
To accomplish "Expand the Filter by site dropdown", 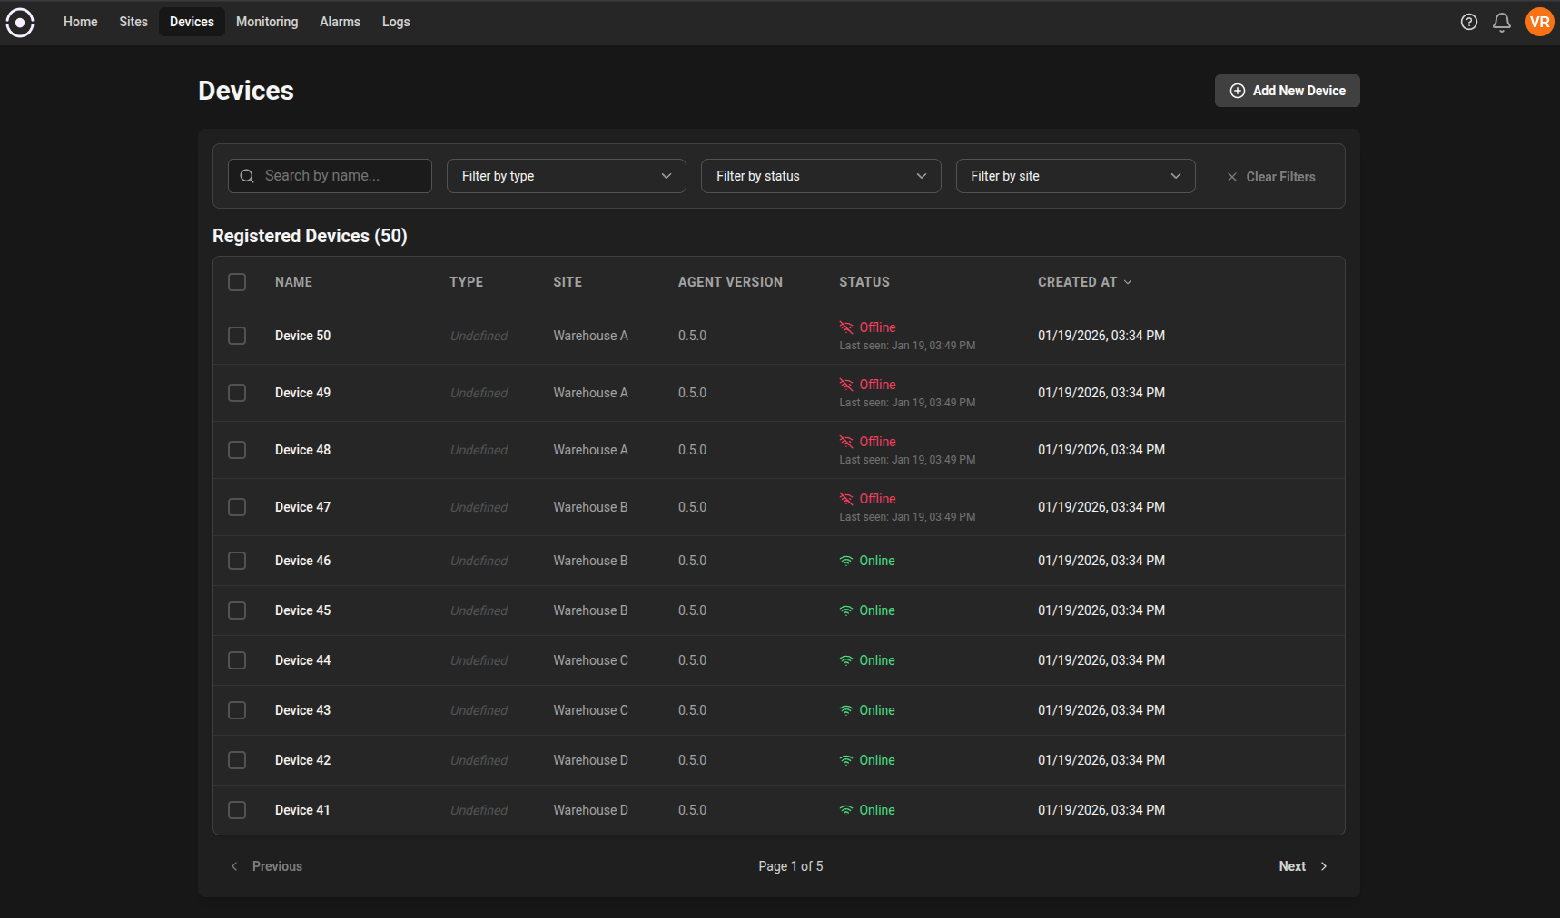I will click(1074, 176).
